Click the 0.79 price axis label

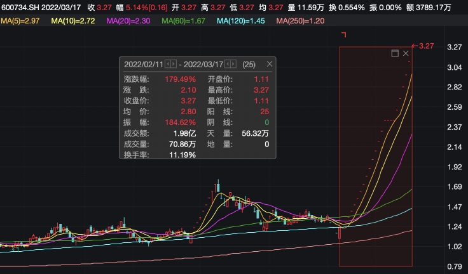click(454, 266)
